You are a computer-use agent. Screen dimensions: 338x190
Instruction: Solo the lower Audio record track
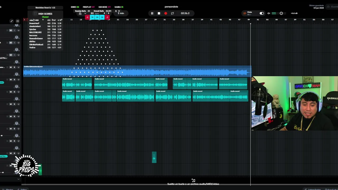coord(14,92)
